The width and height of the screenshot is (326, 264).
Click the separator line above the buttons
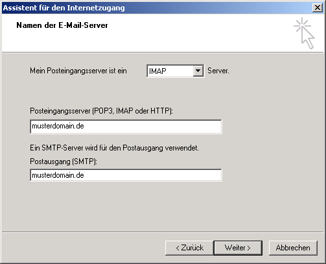click(163, 232)
